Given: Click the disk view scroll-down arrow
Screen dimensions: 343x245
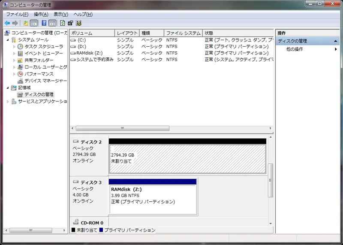Looking at the screenshot, I should (x=271, y=224).
